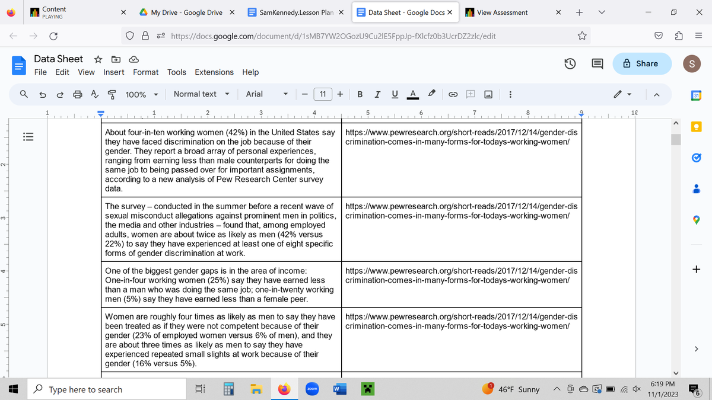Screen dimensions: 712x400
Task: Open Google Tasks side panel
Action: click(x=697, y=158)
